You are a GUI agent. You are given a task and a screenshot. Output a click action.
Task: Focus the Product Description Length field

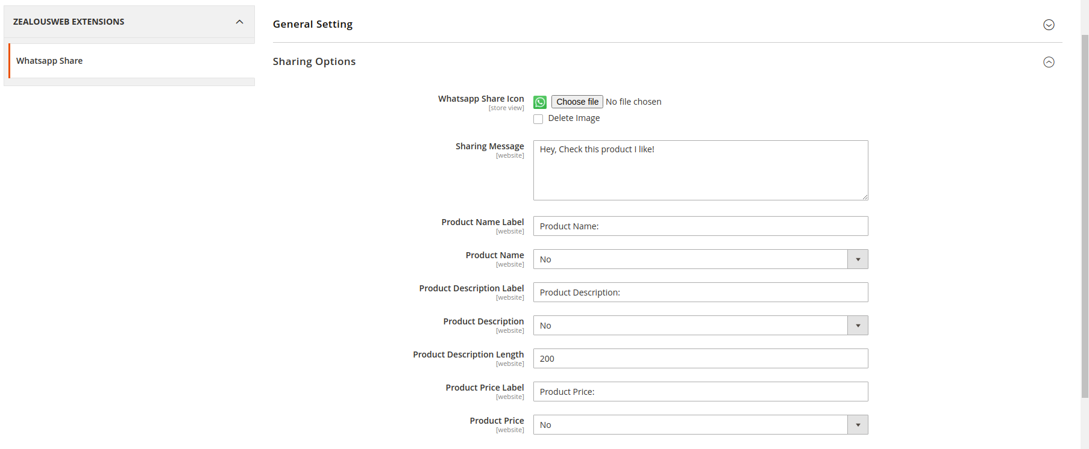point(700,359)
